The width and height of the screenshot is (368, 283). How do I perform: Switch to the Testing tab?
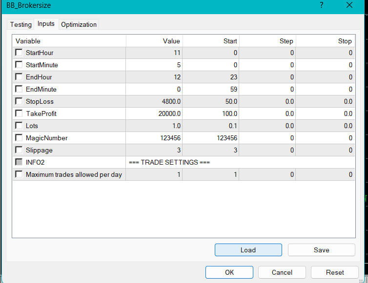20,24
